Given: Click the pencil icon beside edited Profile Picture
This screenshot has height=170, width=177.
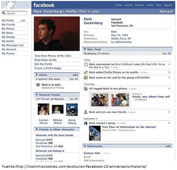Looking at the screenshot, I should tap(86, 72).
